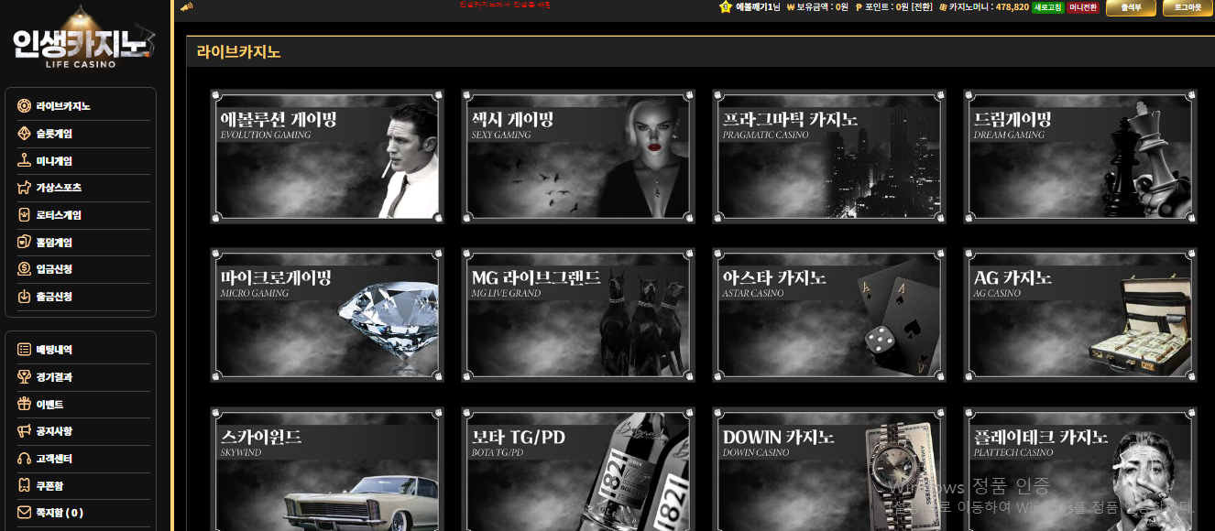1215x531 pixels.
Task: Click the 로그아웃 logout button
Action: coord(1188,7)
